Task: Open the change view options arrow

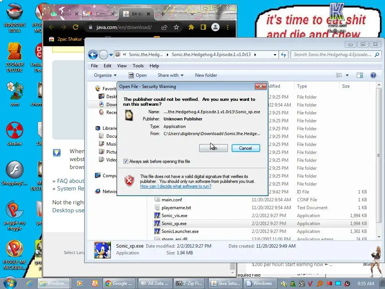Action: click(347, 75)
